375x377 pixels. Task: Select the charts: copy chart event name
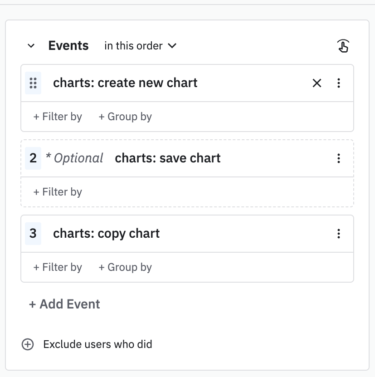click(107, 234)
